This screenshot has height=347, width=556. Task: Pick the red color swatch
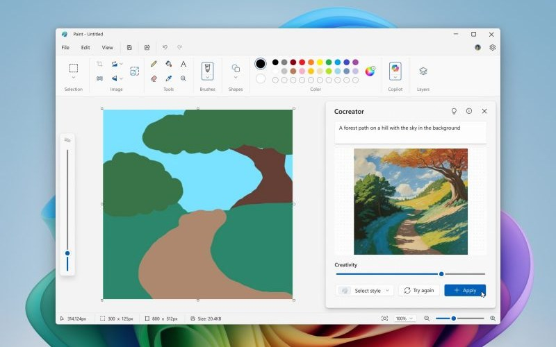[x=302, y=62]
